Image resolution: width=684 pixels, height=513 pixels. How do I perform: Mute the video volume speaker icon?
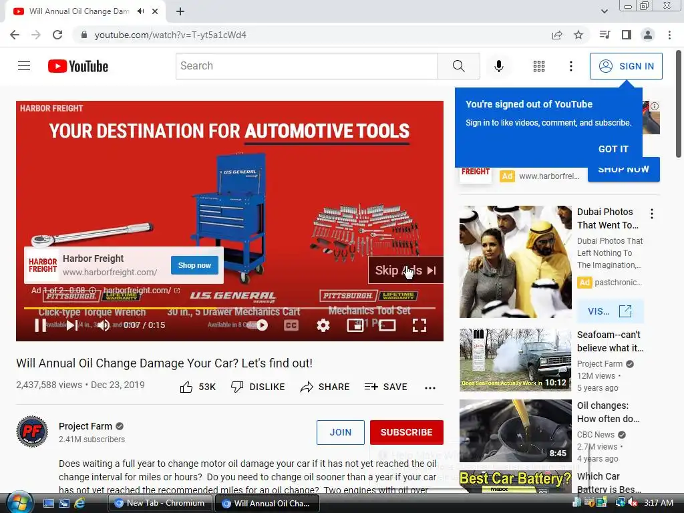click(104, 325)
